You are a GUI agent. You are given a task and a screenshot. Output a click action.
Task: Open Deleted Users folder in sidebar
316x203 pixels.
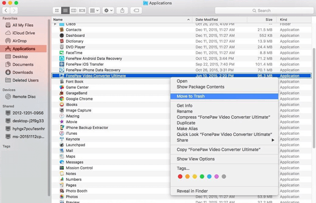click(x=23, y=80)
